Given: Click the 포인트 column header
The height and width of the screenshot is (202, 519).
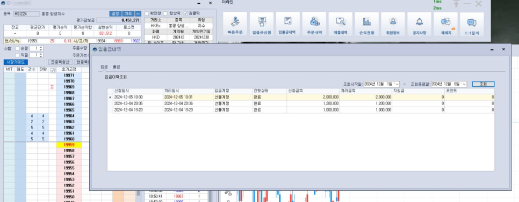Looking at the screenshot, I should pyautogui.click(x=470, y=91).
